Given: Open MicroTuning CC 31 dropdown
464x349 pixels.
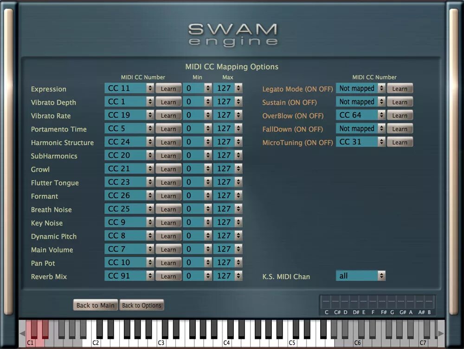Looking at the screenshot, I should pos(361,142).
